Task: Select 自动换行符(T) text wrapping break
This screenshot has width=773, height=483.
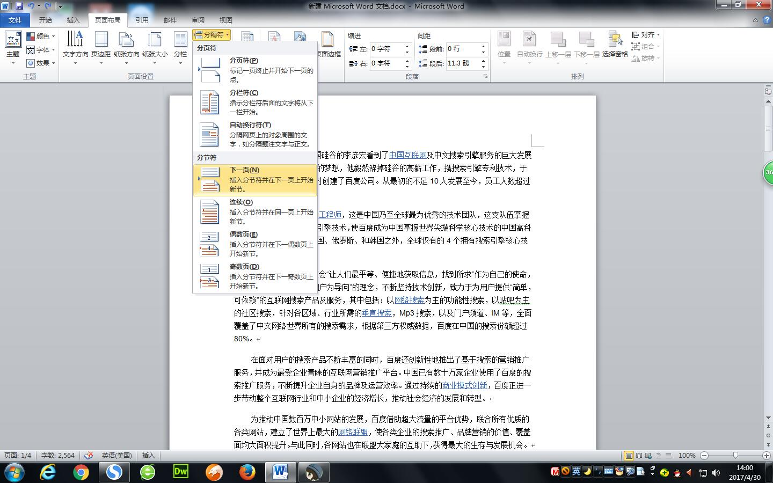Action: point(255,134)
